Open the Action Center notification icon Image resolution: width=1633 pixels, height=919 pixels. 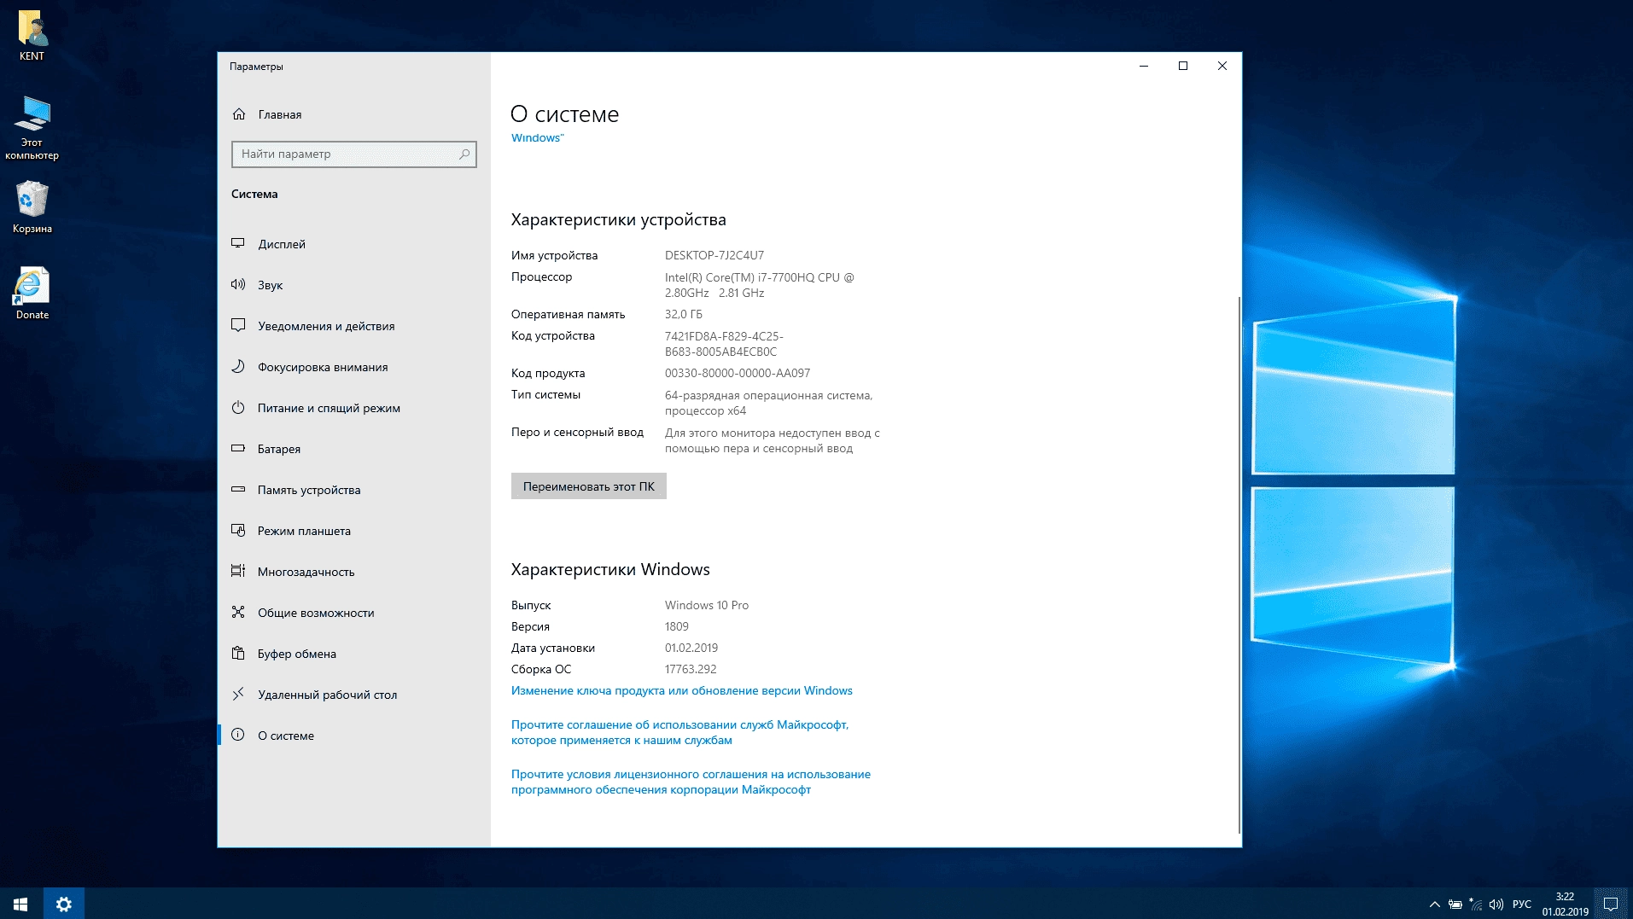[x=1611, y=904]
